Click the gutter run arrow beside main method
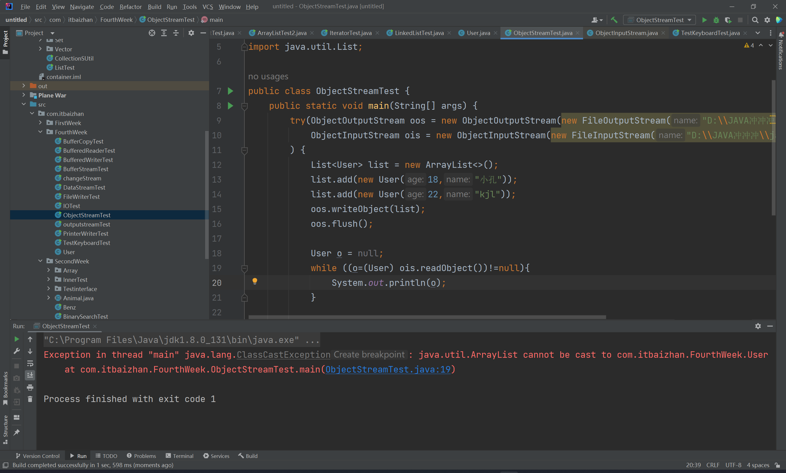The width and height of the screenshot is (786, 473). coord(231,105)
